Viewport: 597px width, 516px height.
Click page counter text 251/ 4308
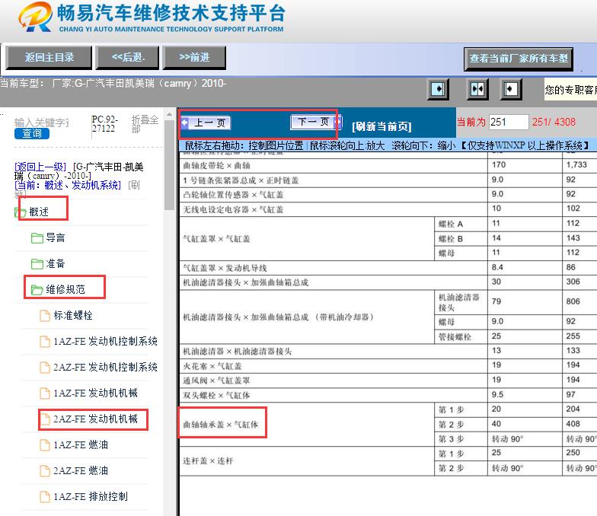point(554,122)
